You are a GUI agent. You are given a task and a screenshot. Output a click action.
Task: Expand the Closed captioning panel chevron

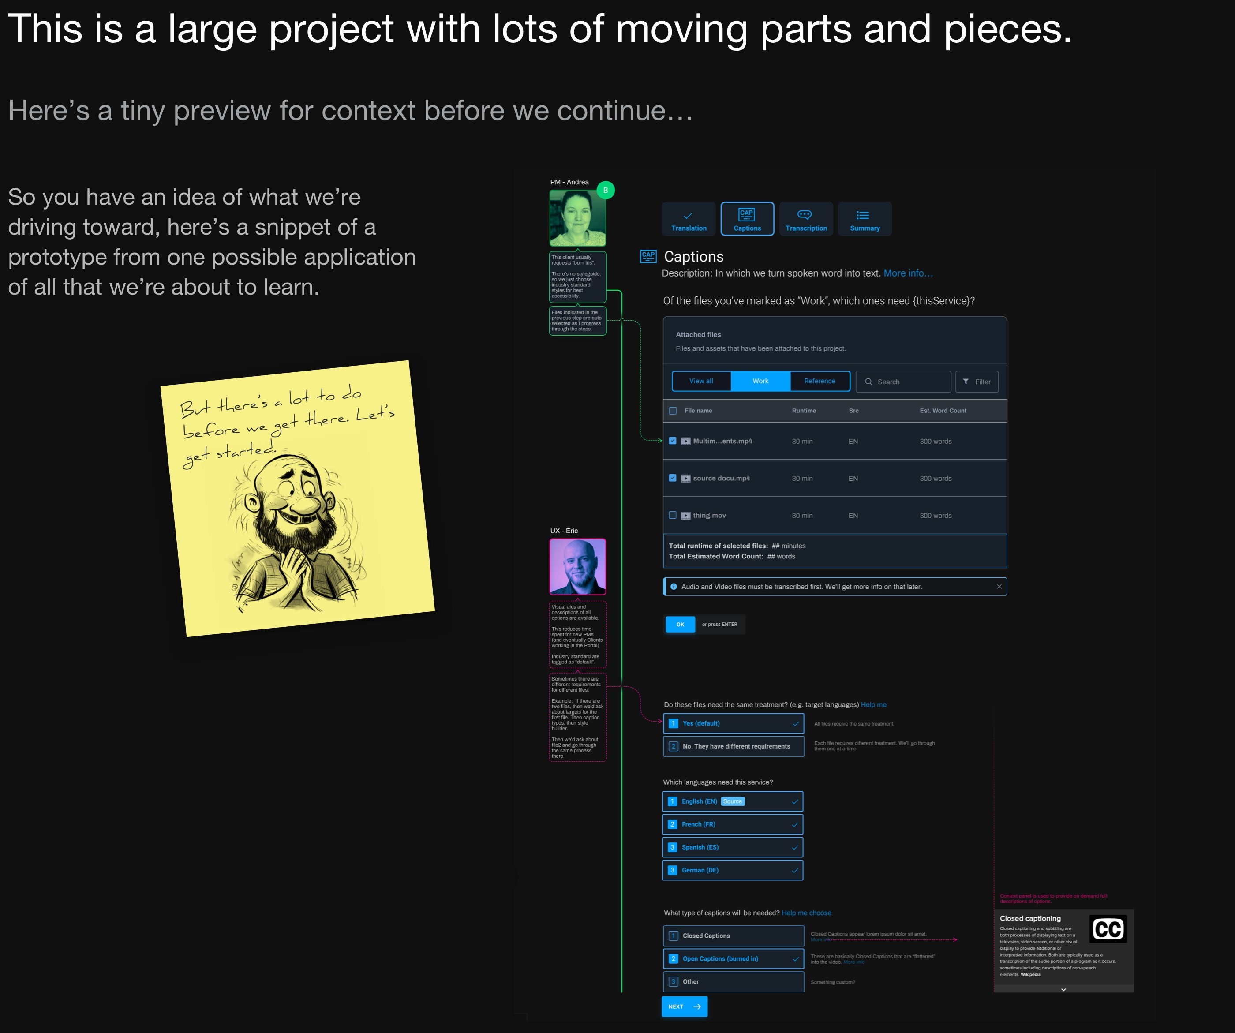pyautogui.click(x=1063, y=989)
